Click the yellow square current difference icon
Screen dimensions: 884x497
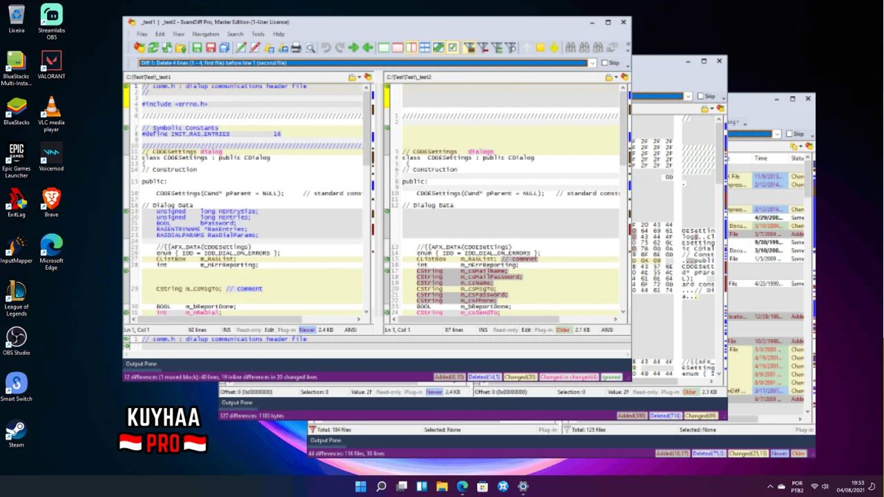pos(540,48)
